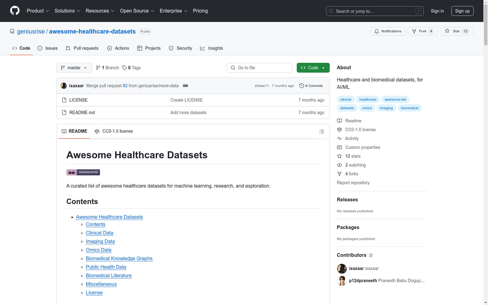Screen dimensions: 488x305
Task: Fork the repository
Action: (423, 31)
